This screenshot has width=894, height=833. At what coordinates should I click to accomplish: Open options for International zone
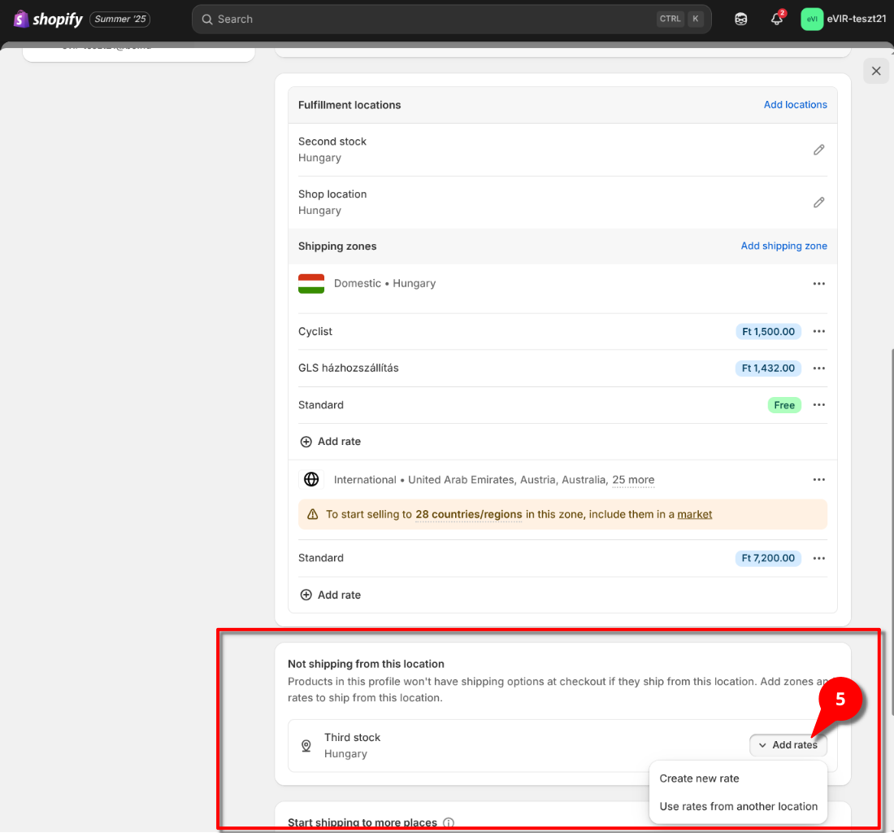tap(818, 480)
